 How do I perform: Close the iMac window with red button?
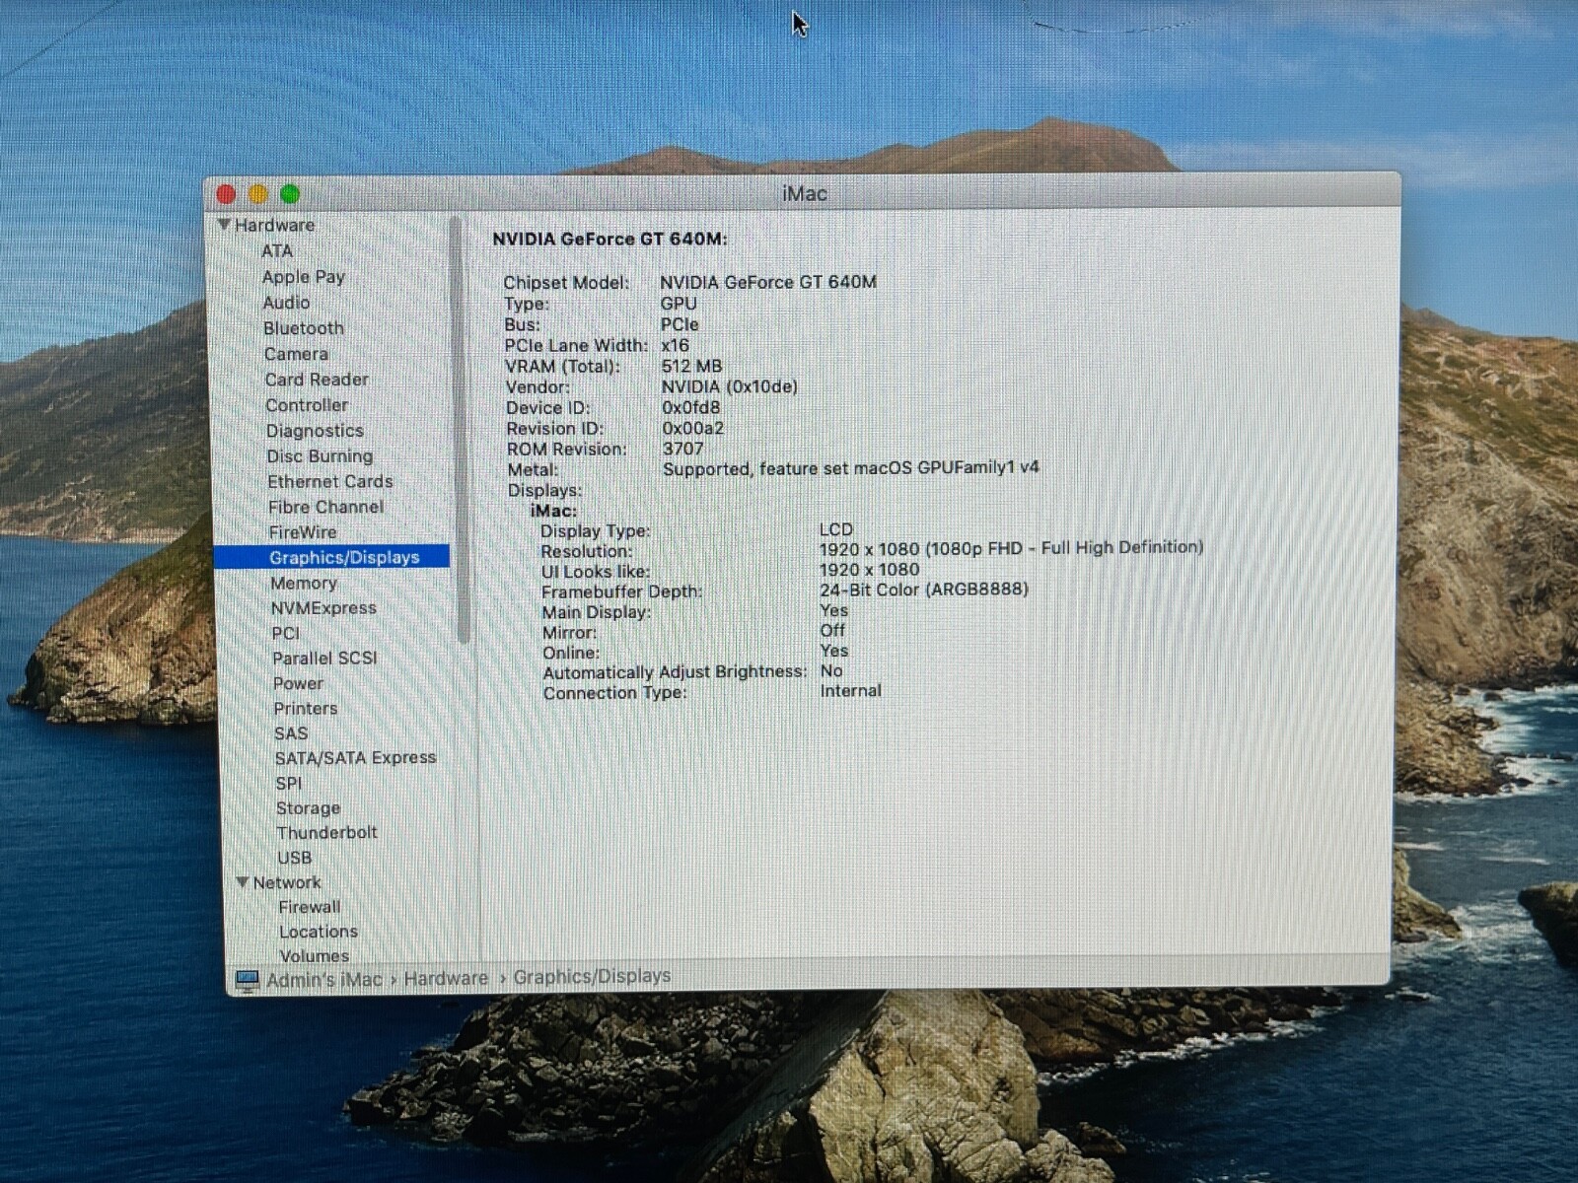click(226, 194)
